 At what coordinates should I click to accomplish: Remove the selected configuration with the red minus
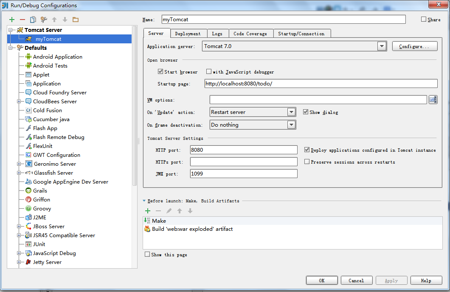(22, 20)
